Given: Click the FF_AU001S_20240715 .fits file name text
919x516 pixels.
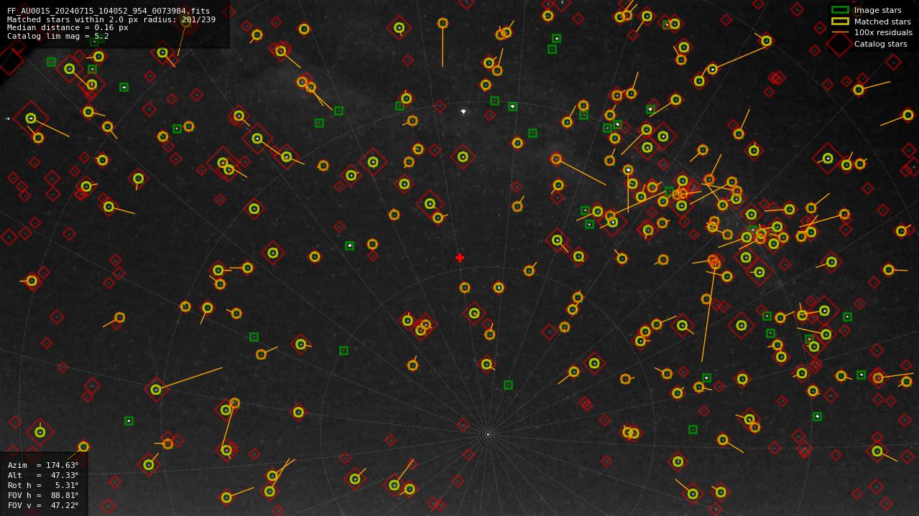Looking at the screenshot, I should 108,11.
